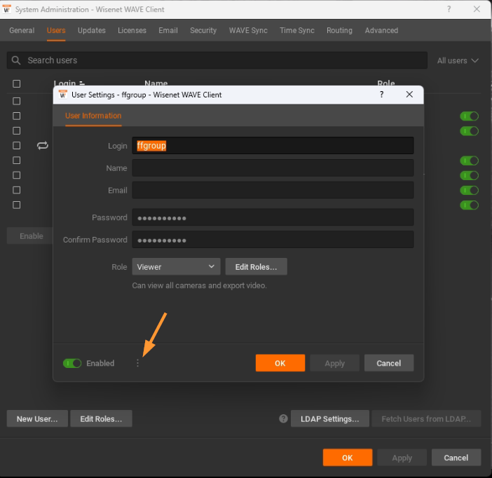Click the Name column header
The image size is (492, 478).
(x=156, y=83)
